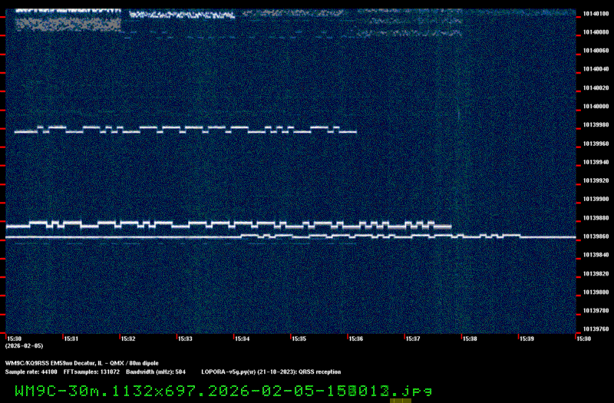Screen dimensions: 614x403
Task: Select the 10139840 frequency label
Action: pyautogui.click(x=596, y=255)
